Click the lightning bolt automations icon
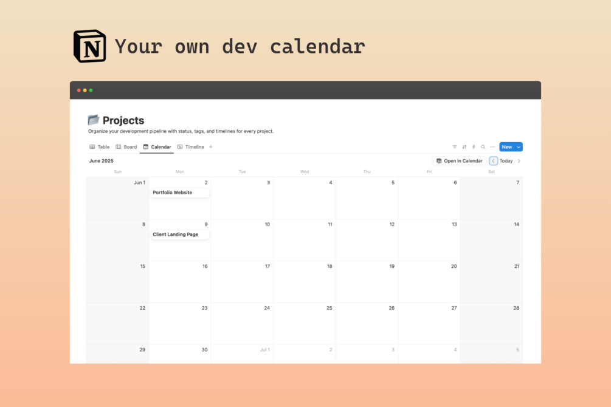The height and width of the screenshot is (407, 611). point(474,147)
